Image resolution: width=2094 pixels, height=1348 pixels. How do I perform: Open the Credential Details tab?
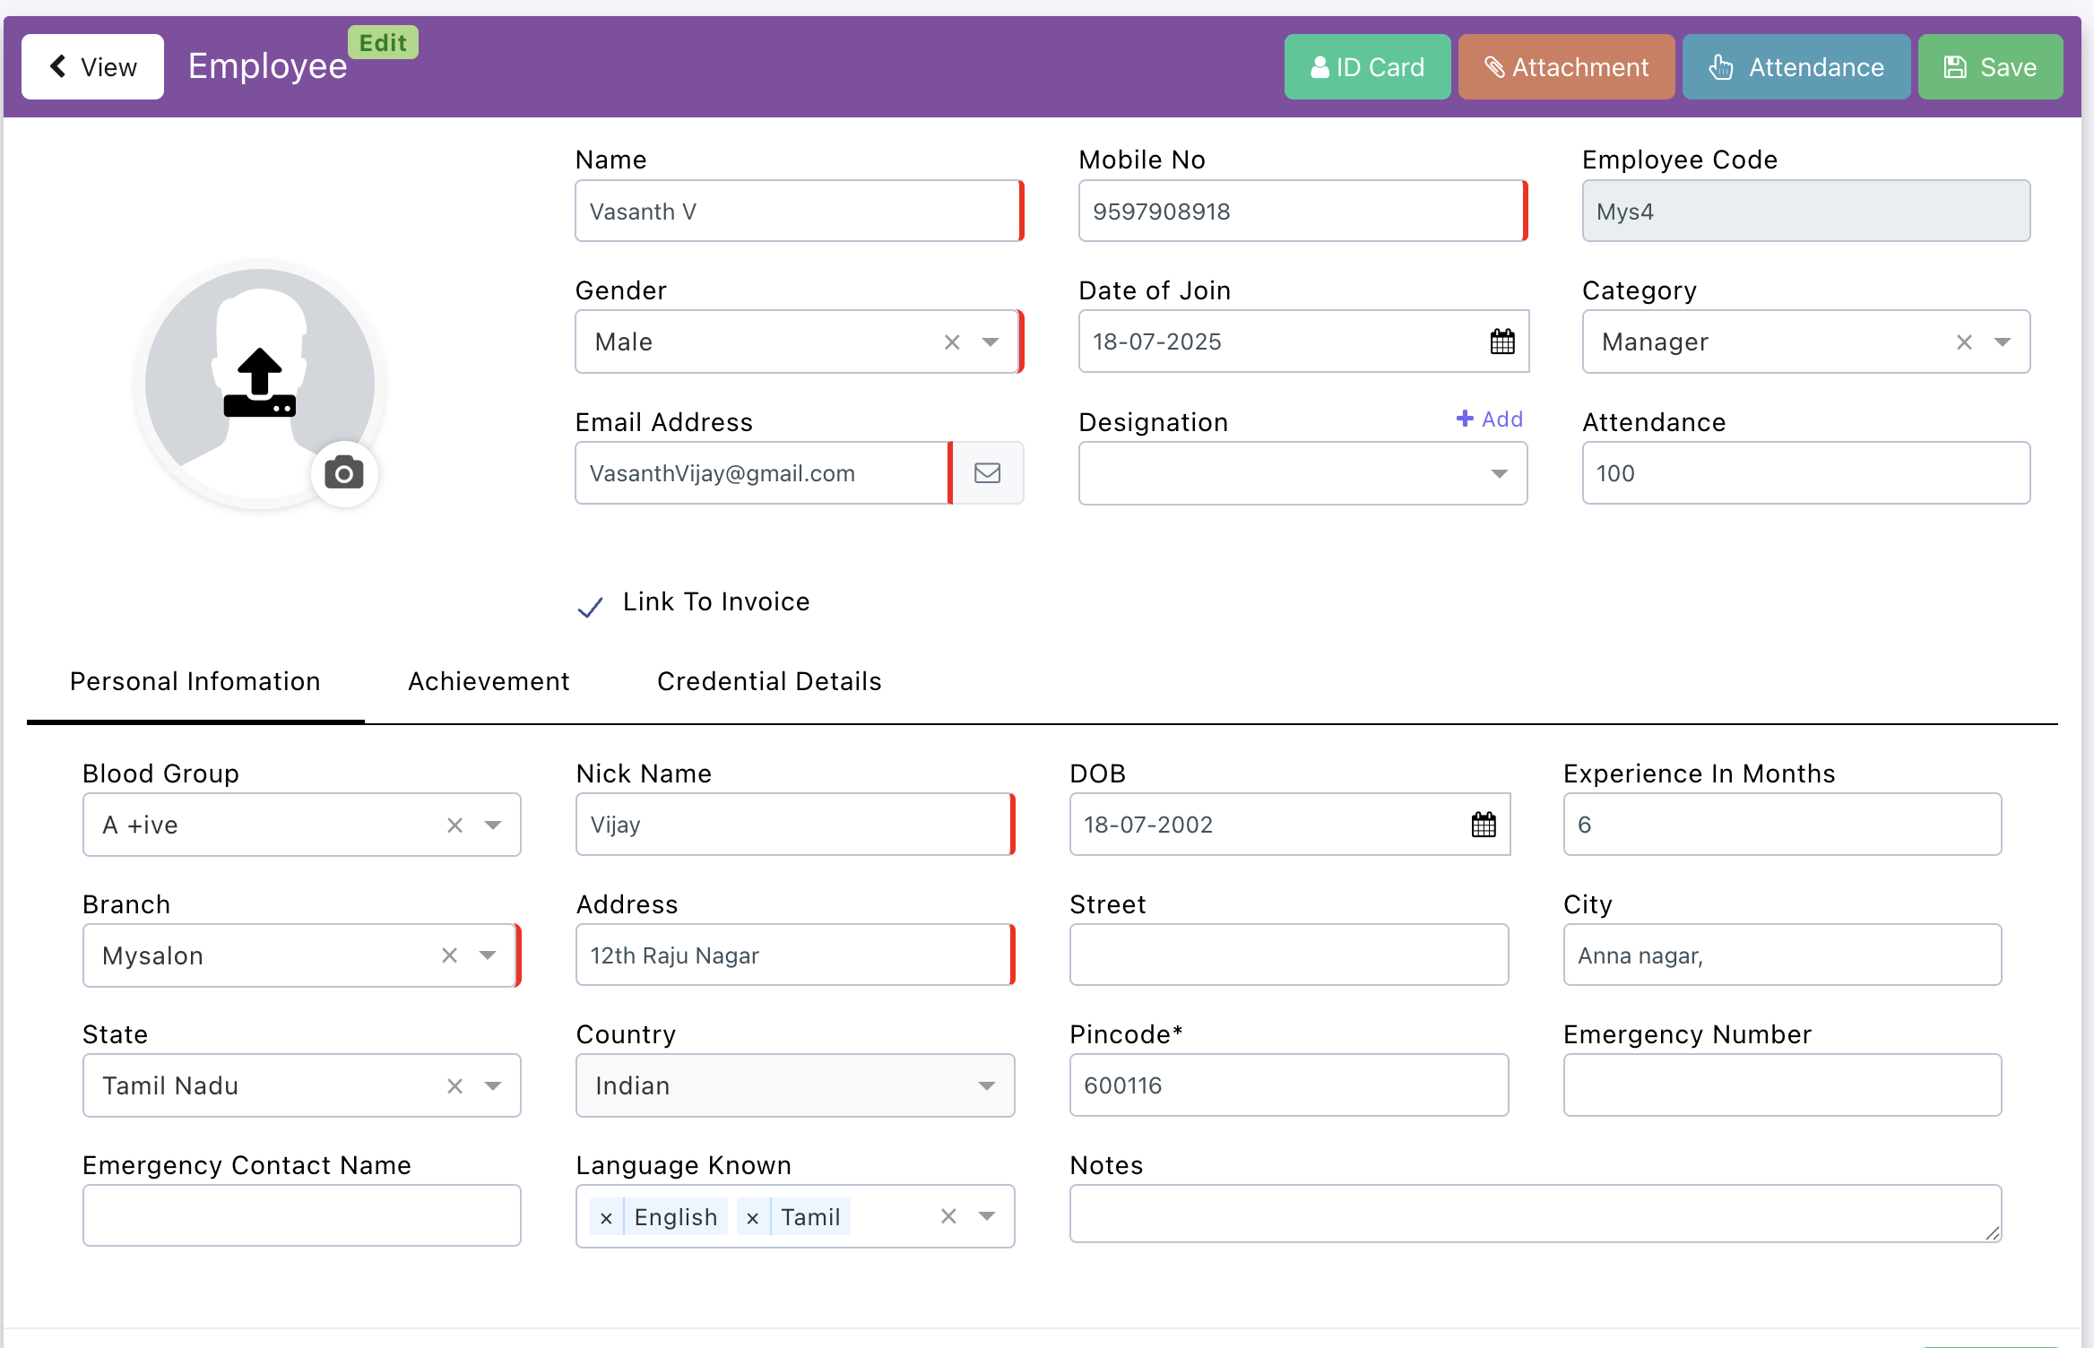coord(769,681)
